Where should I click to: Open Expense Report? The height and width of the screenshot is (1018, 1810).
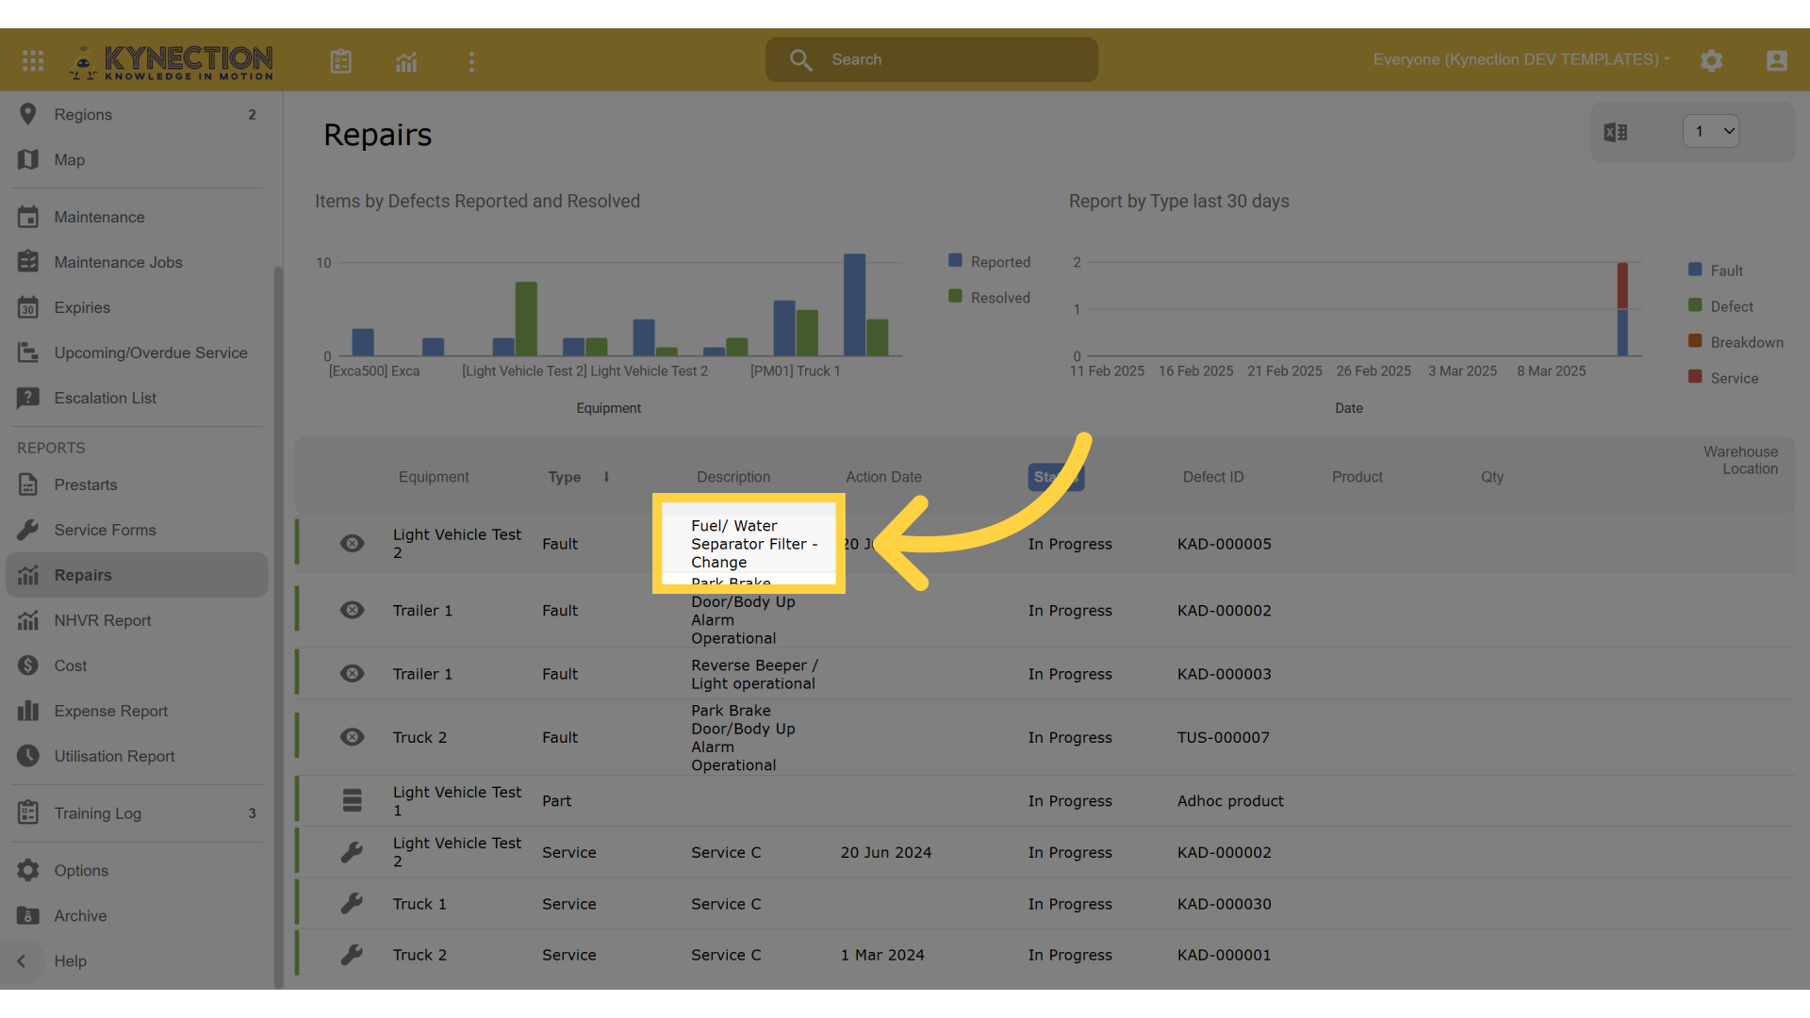pos(137,712)
